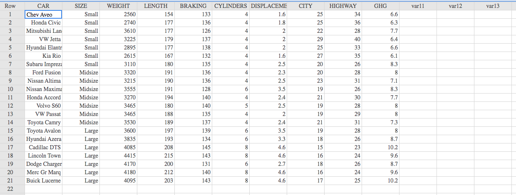Click the CYLINDERS column header

click(231, 6)
